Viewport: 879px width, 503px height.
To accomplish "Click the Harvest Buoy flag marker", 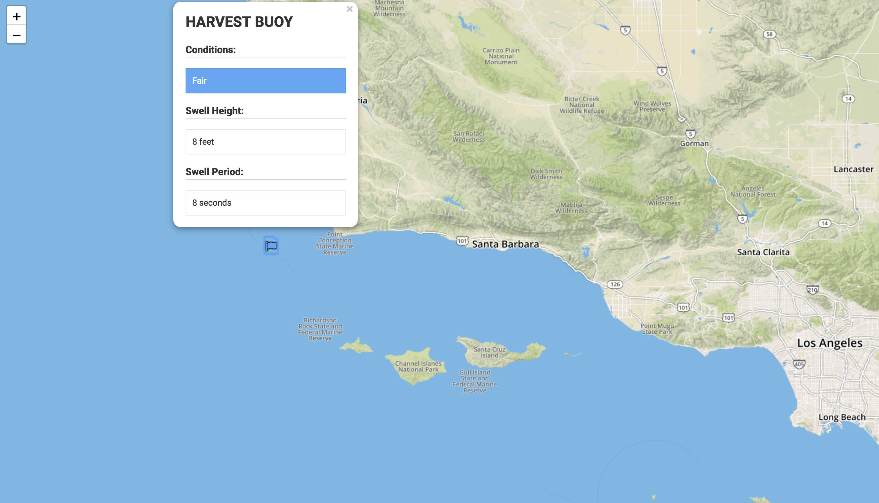I will 271,246.
